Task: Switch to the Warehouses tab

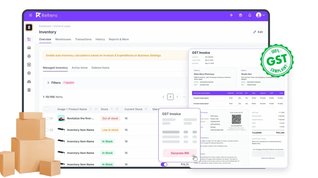Action: coord(63,39)
